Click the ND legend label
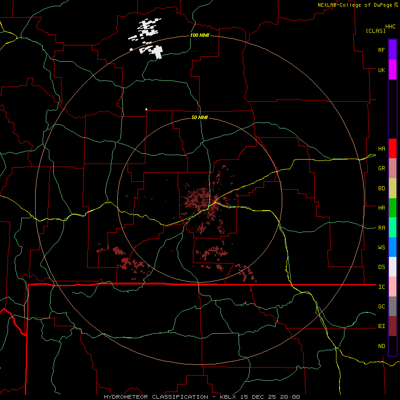This screenshot has height=400, width=400. (381, 346)
